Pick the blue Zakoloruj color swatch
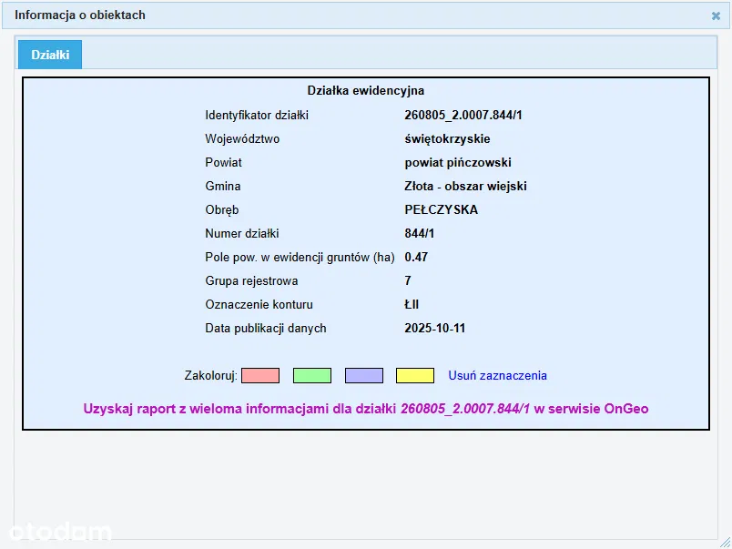 (x=363, y=375)
